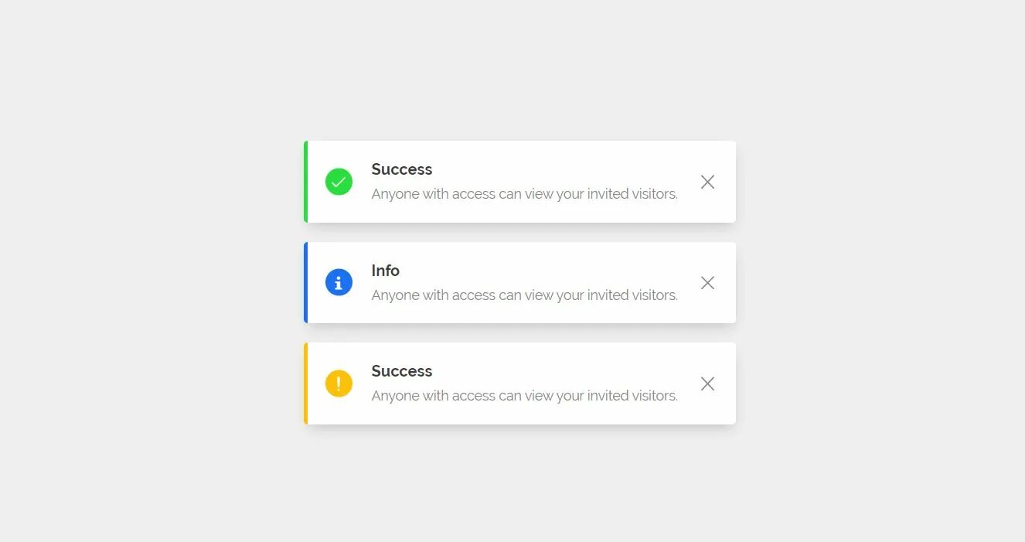
Task: Click the Info toast's description message
Action: [525, 295]
